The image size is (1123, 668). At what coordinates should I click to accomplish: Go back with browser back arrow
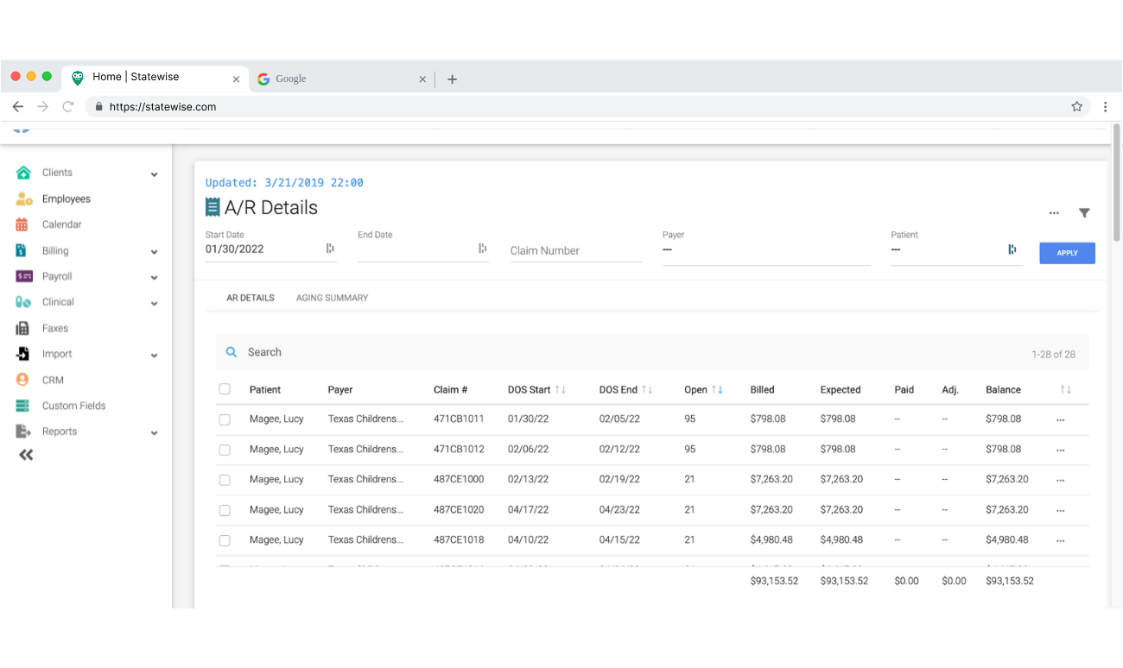18,107
